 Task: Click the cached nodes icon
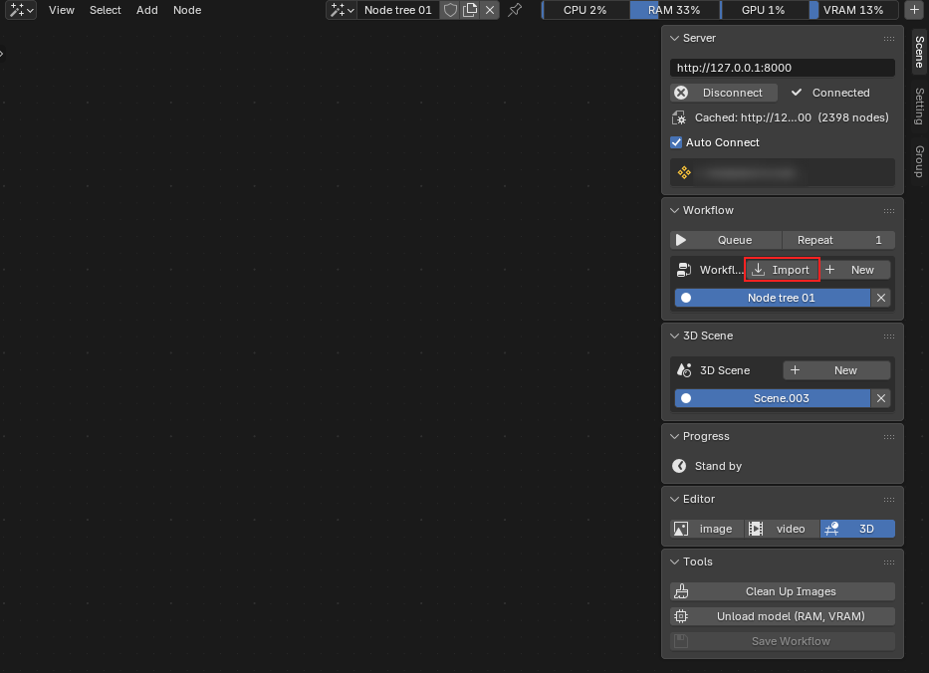(679, 117)
